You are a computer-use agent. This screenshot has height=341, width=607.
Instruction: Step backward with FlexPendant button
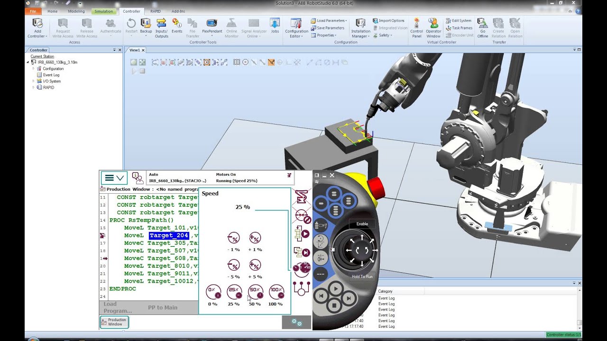[x=321, y=296]
